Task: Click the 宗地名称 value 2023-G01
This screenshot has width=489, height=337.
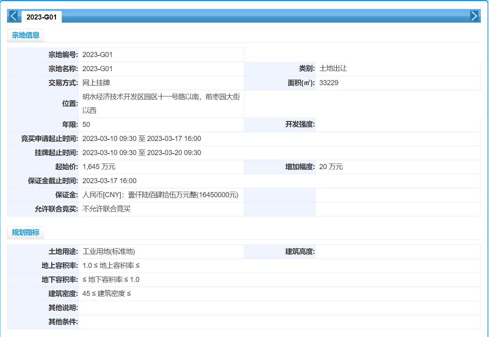Action: point(97,69)
